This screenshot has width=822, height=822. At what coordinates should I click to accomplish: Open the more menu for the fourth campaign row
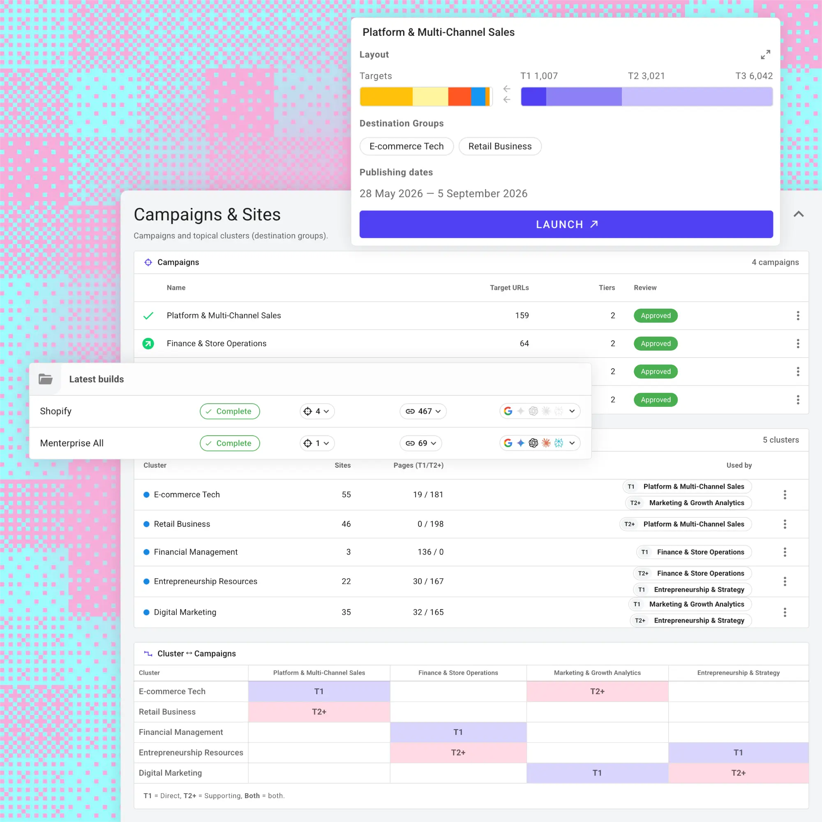click(798, 399)
